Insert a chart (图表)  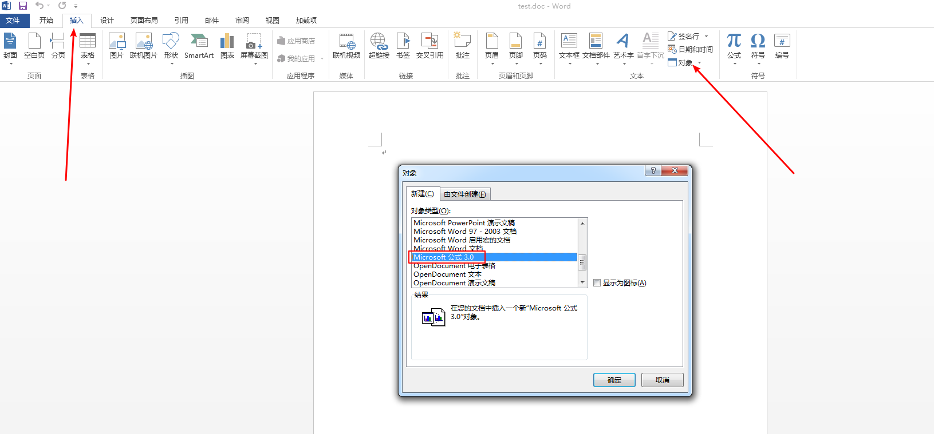tap(227, 46)
